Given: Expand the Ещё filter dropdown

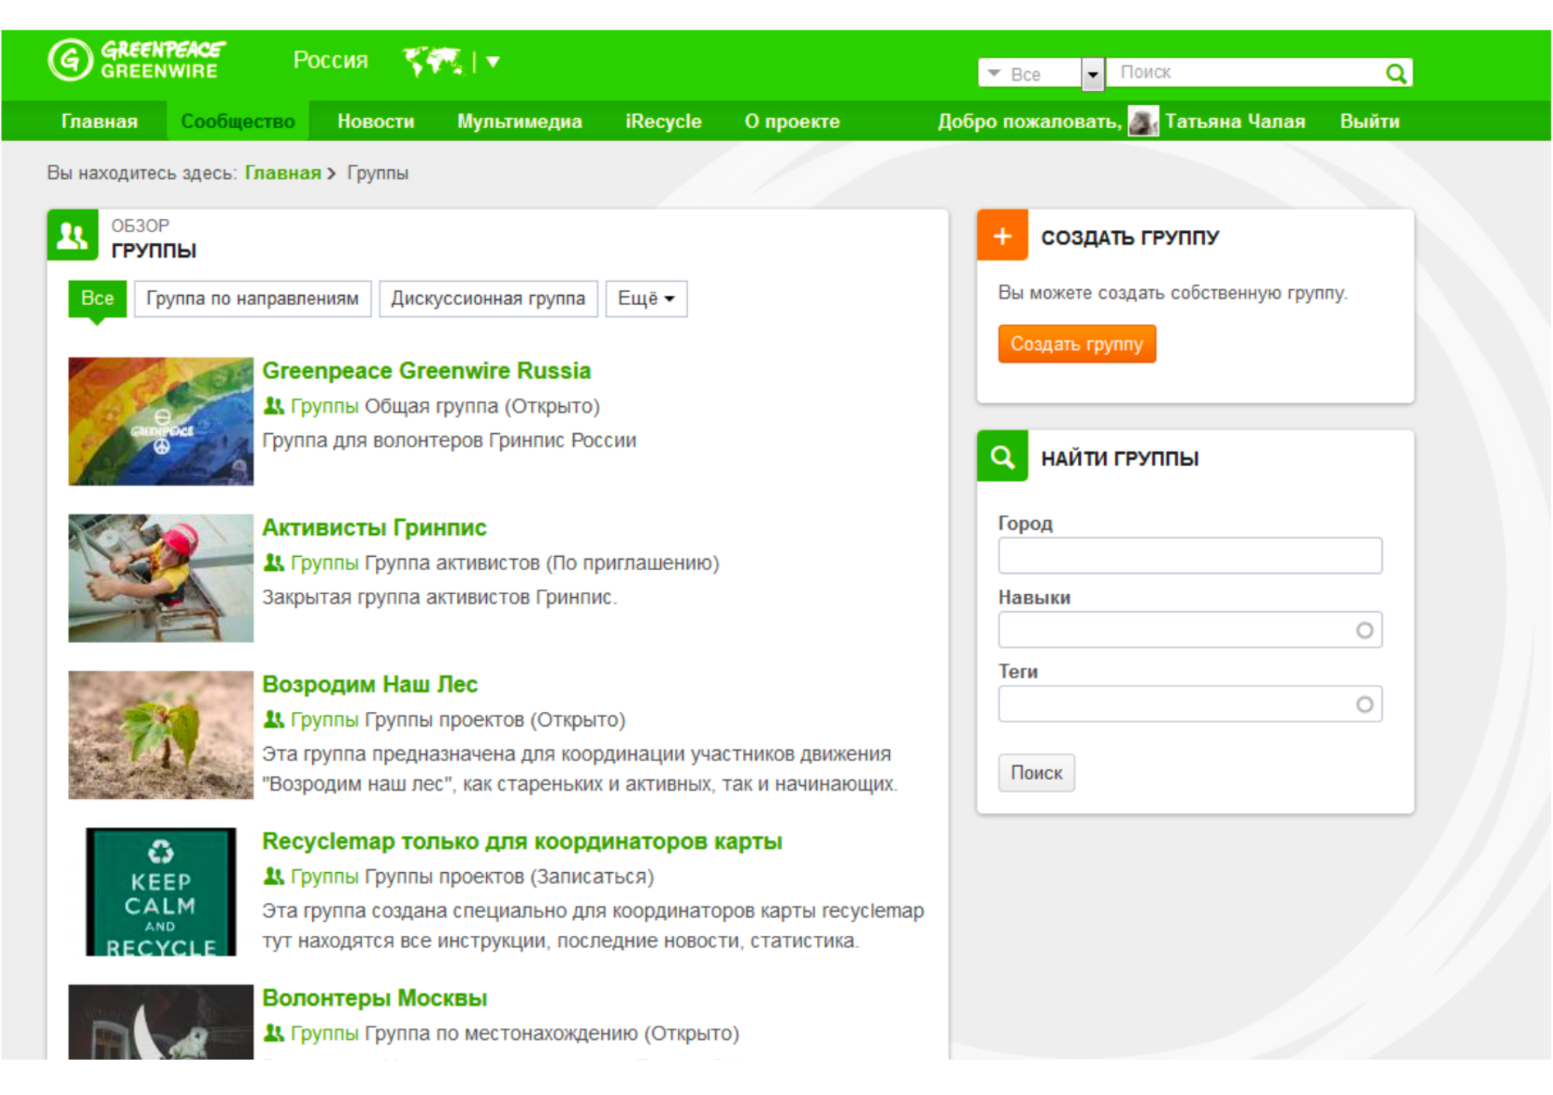Looking at the screenshot, I should tap(646, 298).
